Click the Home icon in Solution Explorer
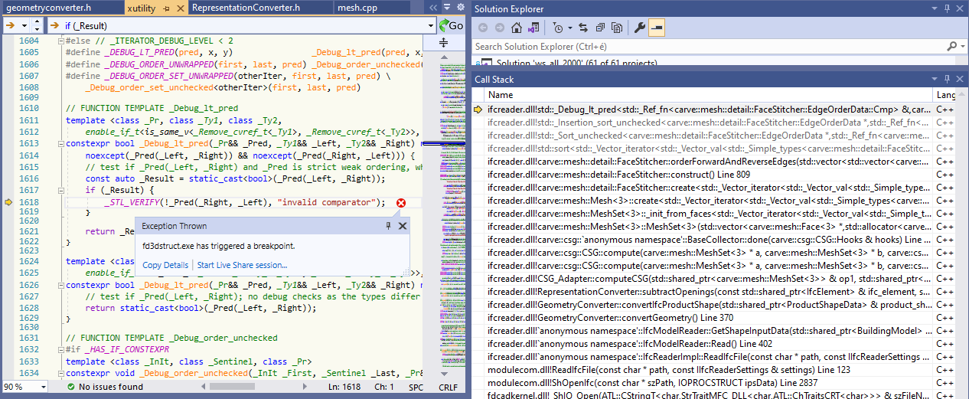 tap(517, 28)
